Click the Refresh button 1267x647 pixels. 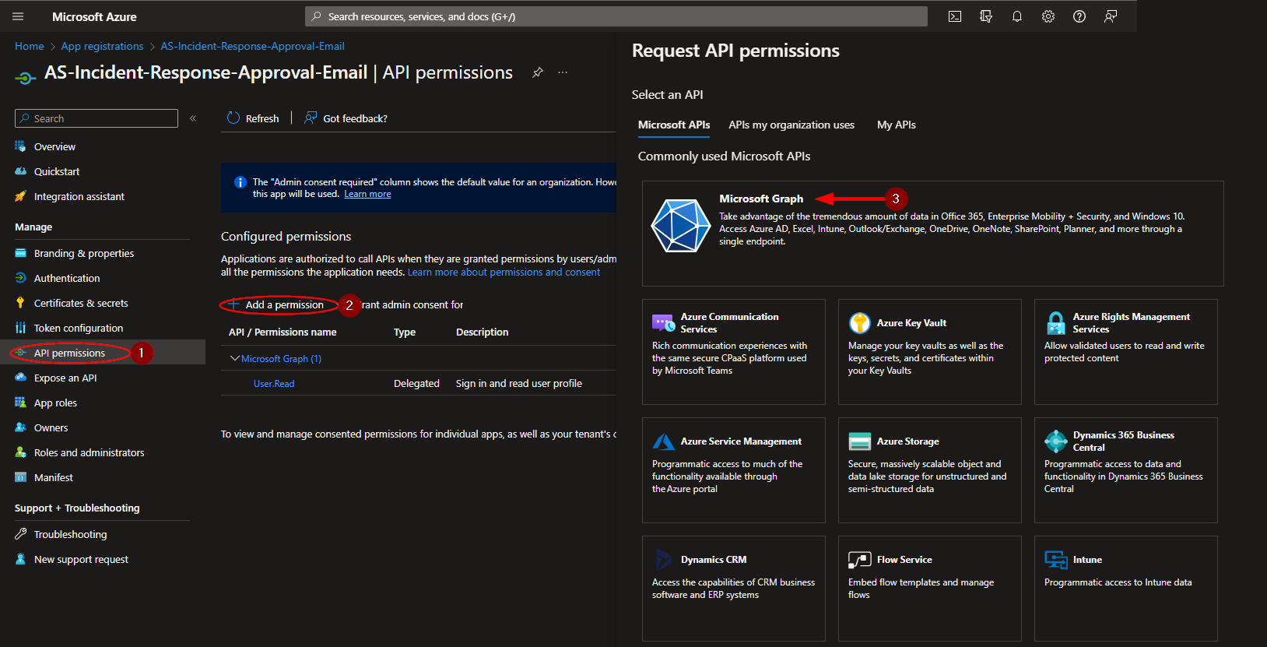(253, 118)
